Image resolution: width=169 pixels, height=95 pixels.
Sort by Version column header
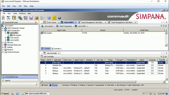(103, 30)
